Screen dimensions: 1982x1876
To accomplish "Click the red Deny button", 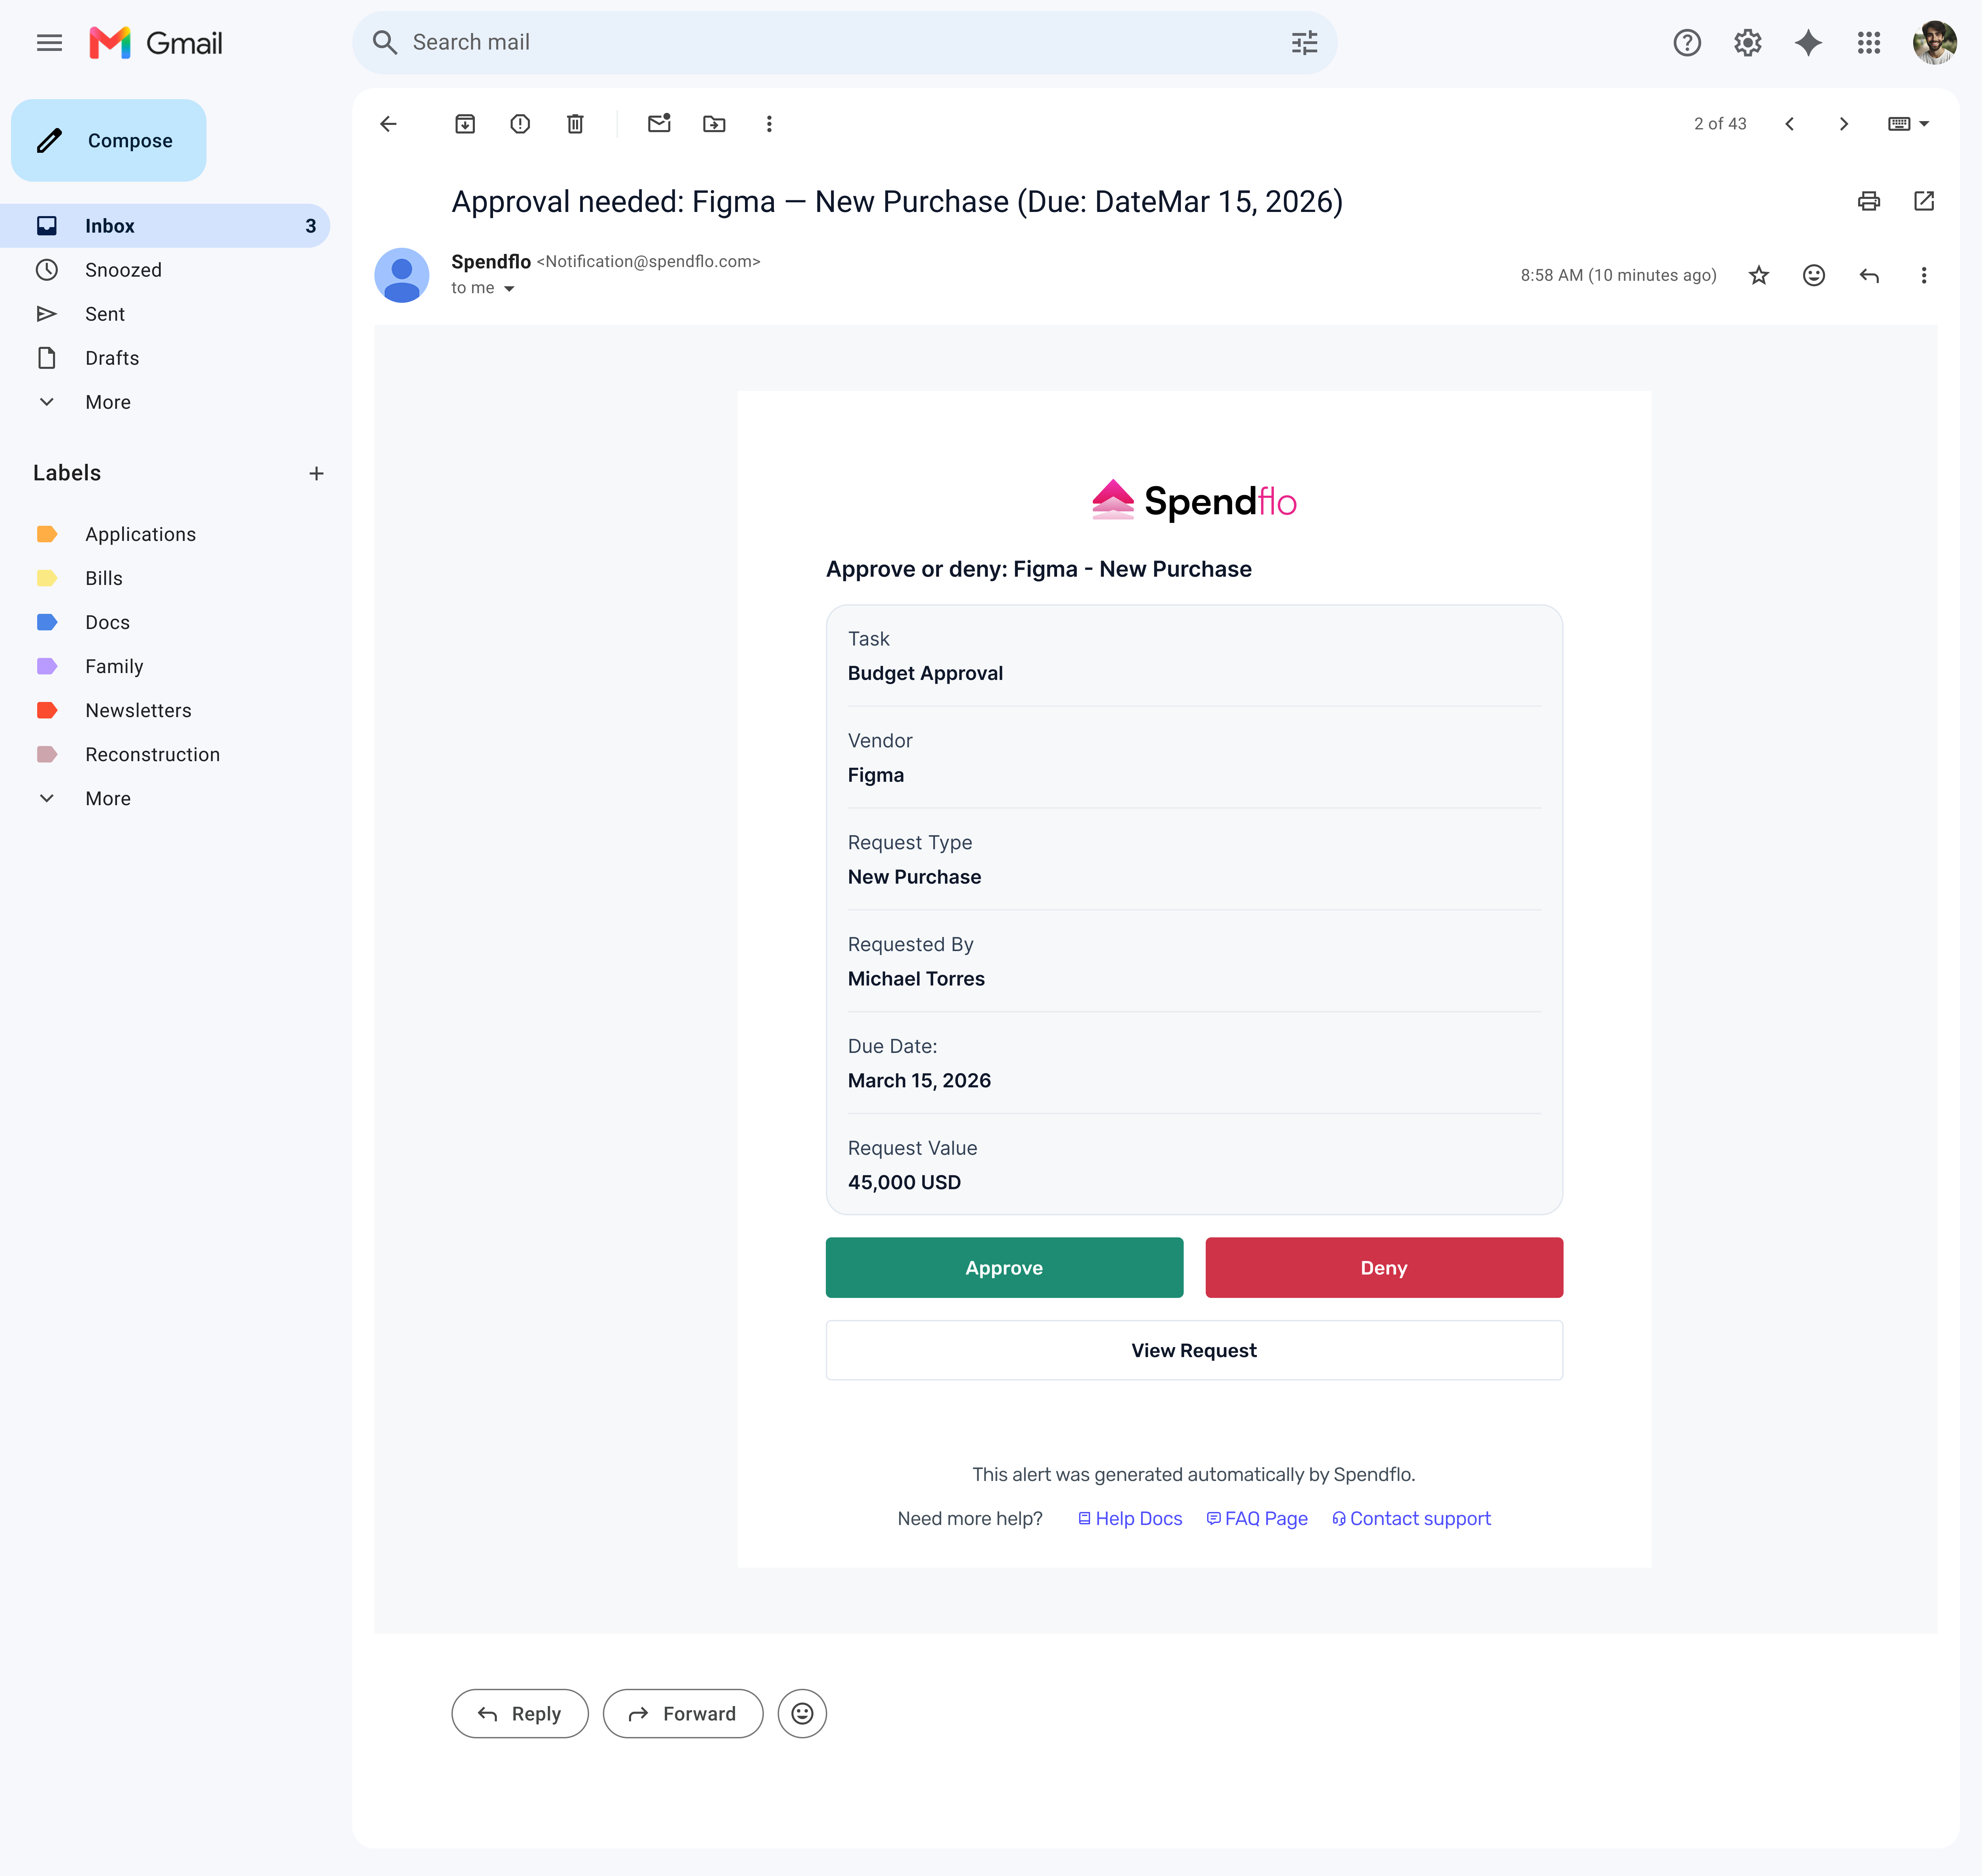I will [x=1384, y=1268].
